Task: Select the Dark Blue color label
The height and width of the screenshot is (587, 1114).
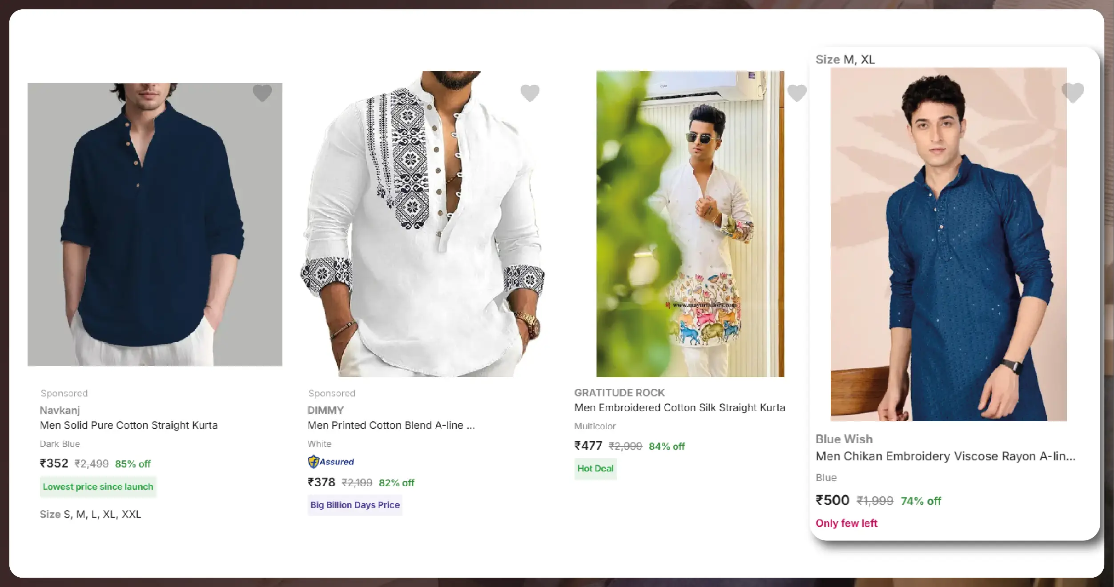Action: [x=60, y=443]
